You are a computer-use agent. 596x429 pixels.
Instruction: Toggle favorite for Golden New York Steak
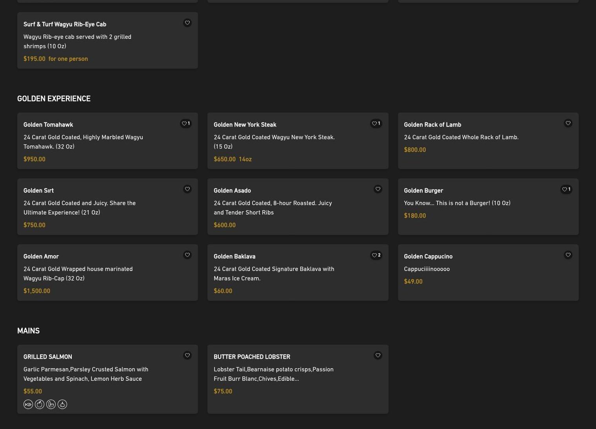click(376, 124)
